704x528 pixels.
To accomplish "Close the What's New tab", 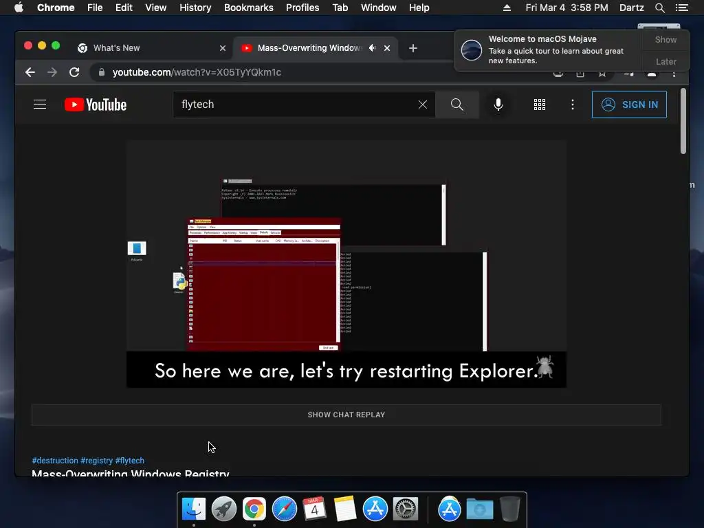I will coord(222,48).
